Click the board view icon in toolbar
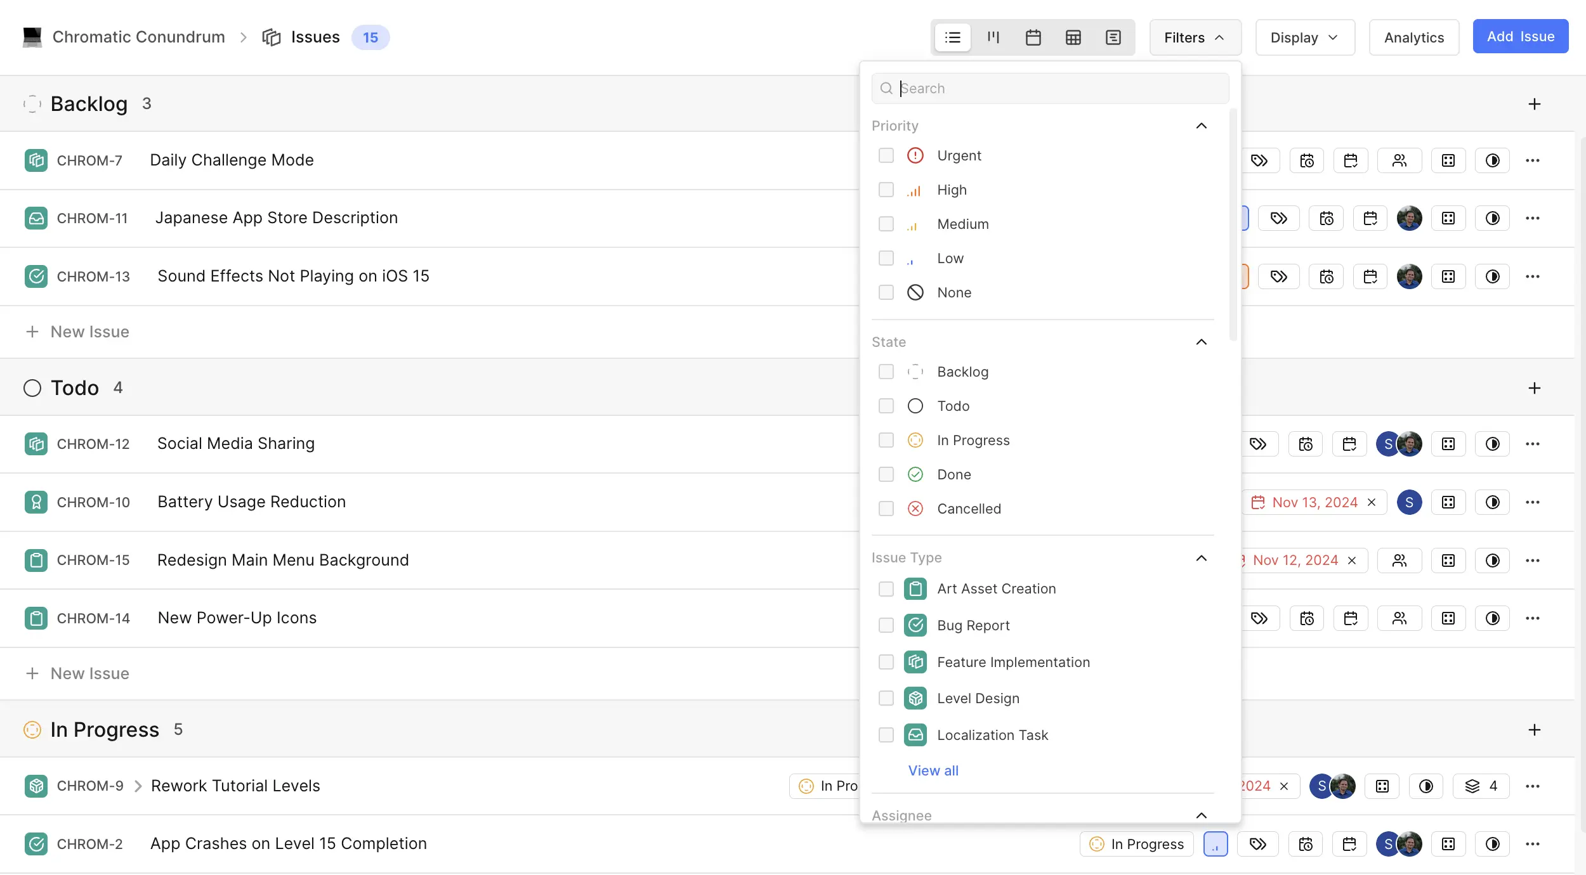This screenshot has height=875, width=1586. [992, 37]
